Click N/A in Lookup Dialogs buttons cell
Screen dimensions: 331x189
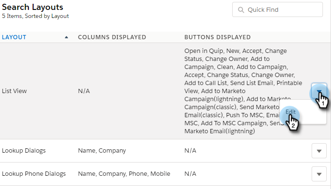pyautogui.click(x=190, y=151)
